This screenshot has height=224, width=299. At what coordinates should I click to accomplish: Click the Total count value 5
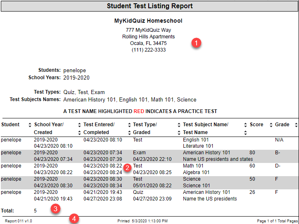click(35, 211)
